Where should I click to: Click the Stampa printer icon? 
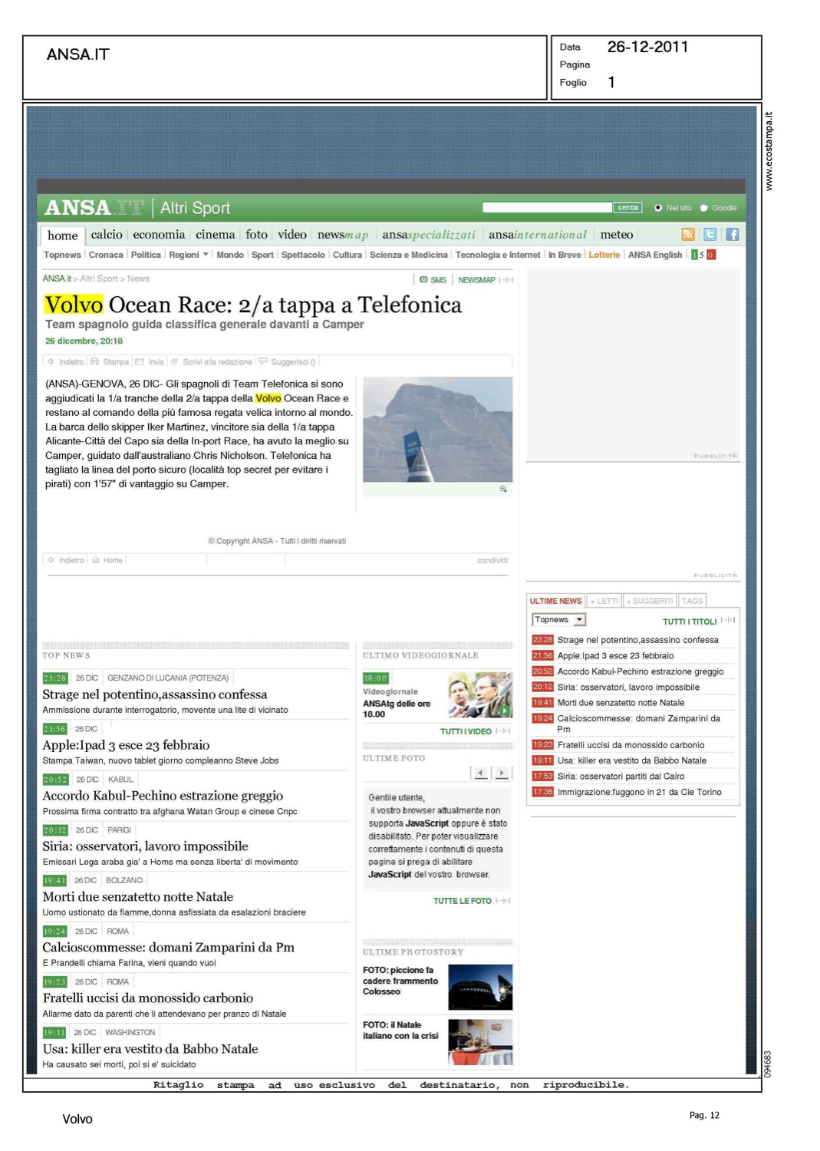tap(95, 361)
